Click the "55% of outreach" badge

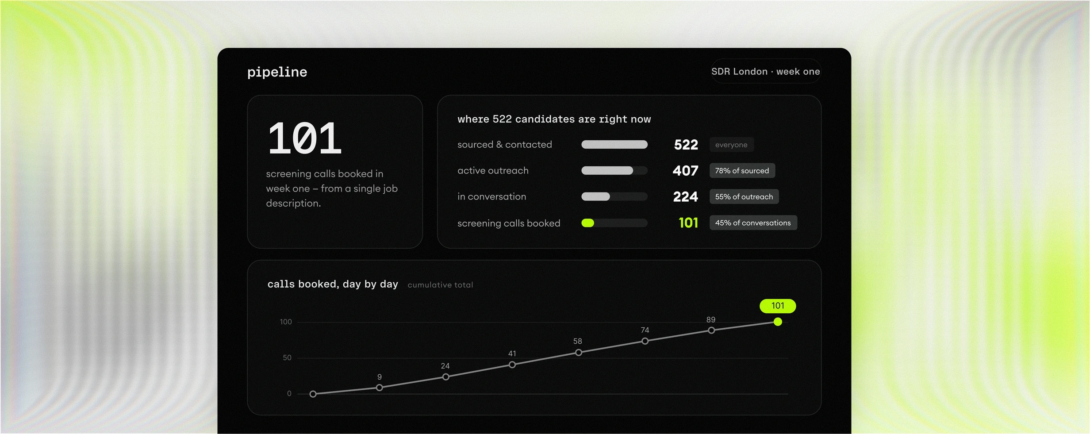point(744,196)
